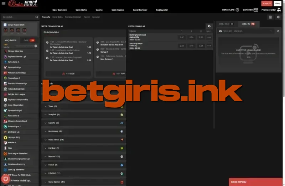Expand the Tenis (3) section

(x=84, y=106)
